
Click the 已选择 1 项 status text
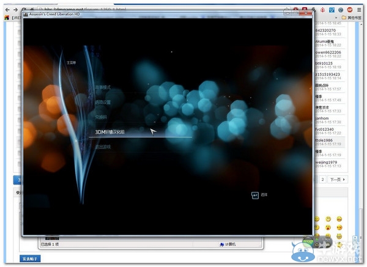coord(50,244)
